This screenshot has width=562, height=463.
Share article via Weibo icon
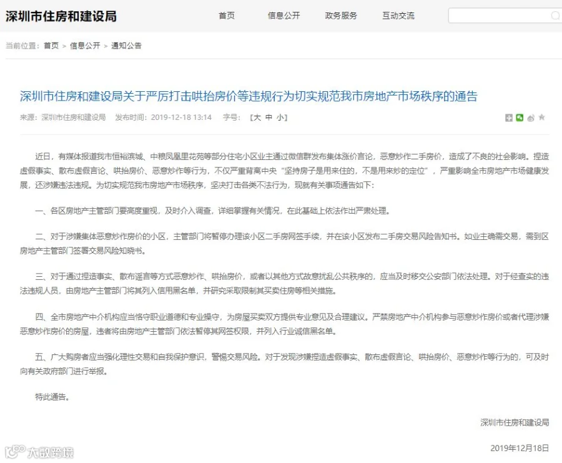[x=531, y=117]
